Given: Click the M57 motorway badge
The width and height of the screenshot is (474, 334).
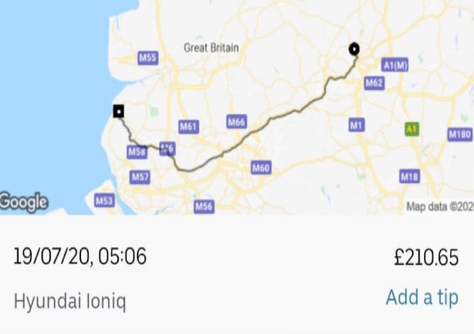Looking at the screenshot, I should point(140,177).
